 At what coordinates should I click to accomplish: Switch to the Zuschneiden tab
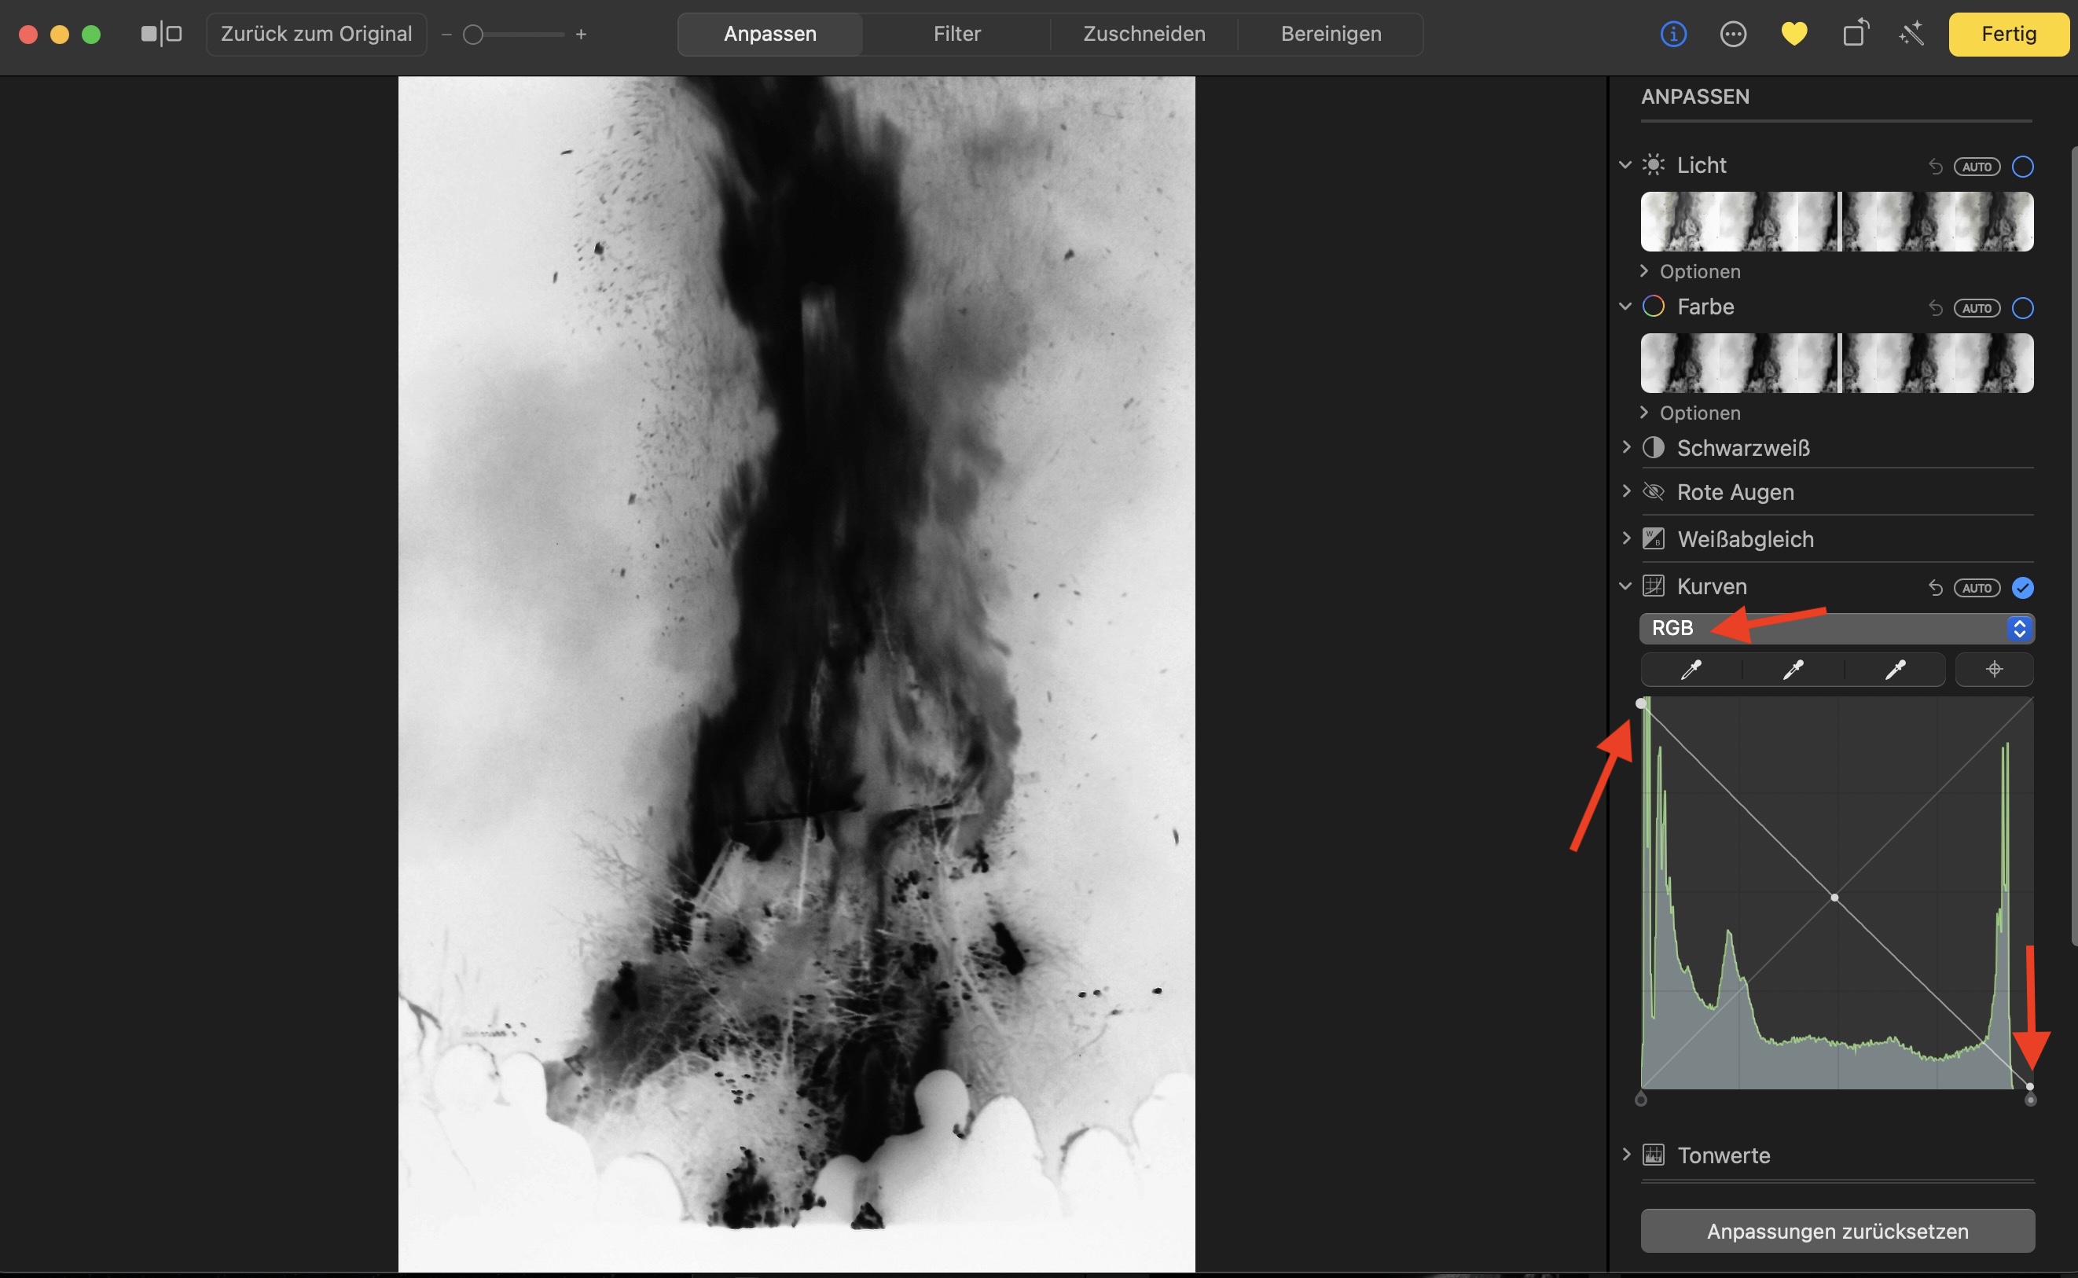[x=1144, y=34]
